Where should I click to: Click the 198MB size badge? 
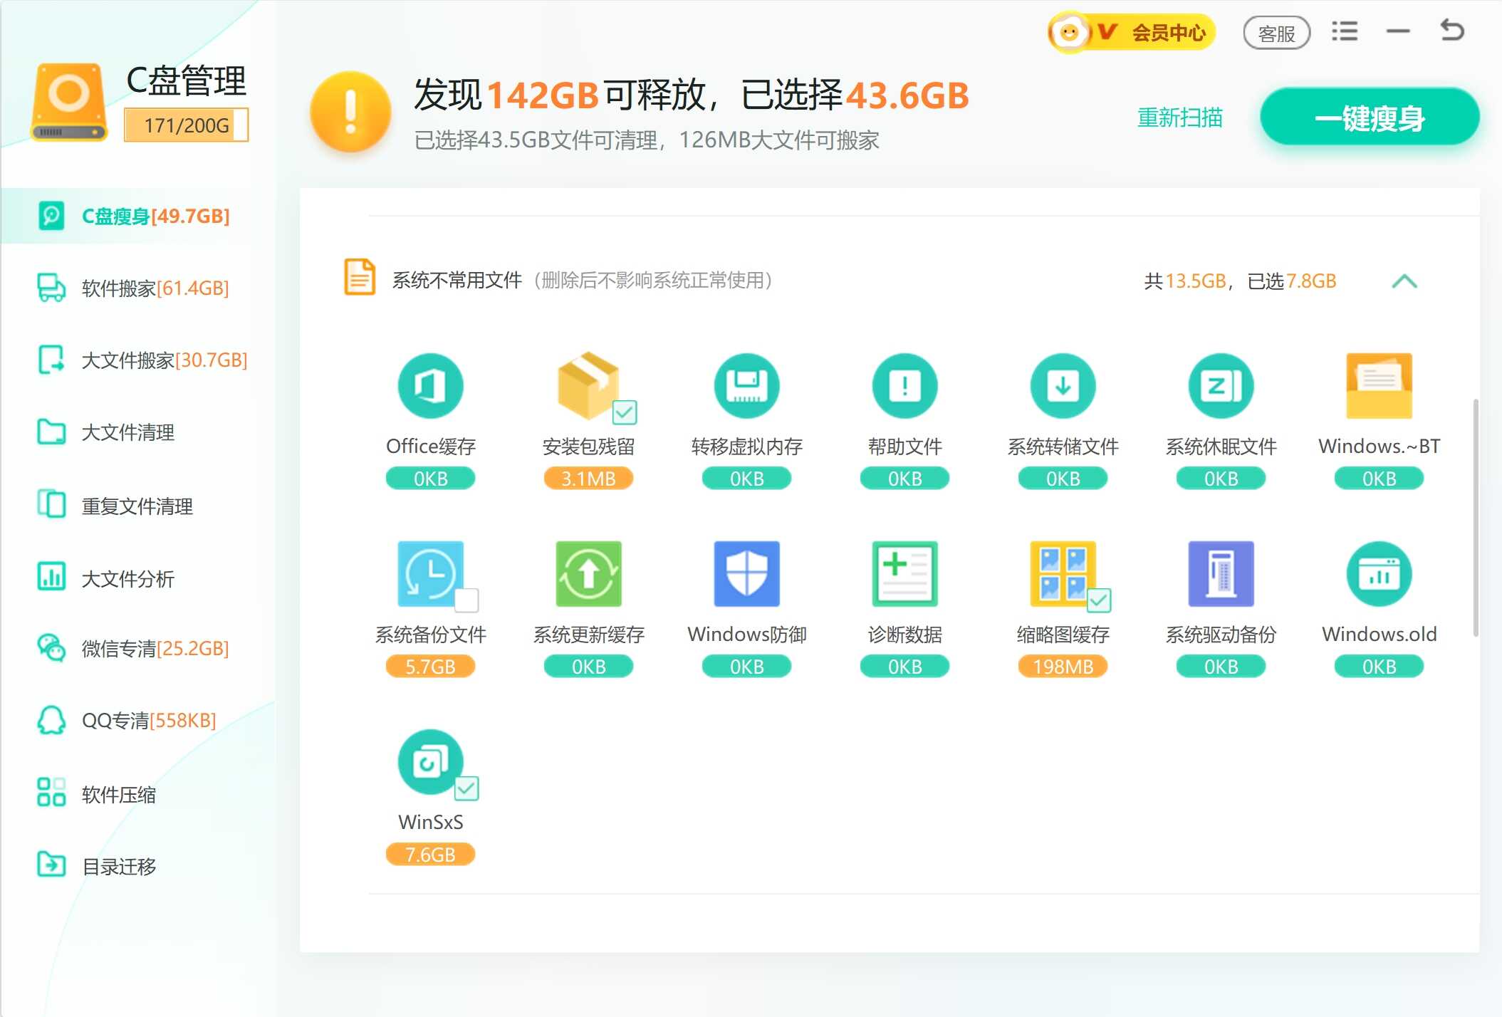(1063, 667)
